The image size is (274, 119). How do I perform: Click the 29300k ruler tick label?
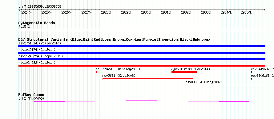pyautogui.click(x=147, y=12)
